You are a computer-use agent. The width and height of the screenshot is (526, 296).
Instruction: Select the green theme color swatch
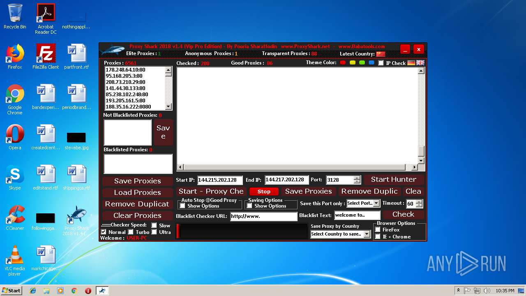point(362,62)
